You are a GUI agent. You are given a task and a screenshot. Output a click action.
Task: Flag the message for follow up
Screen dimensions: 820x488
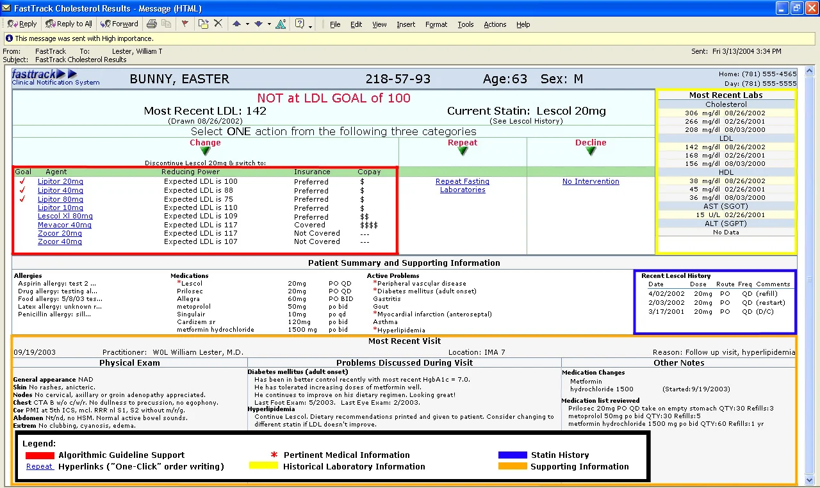click(185, 24)
